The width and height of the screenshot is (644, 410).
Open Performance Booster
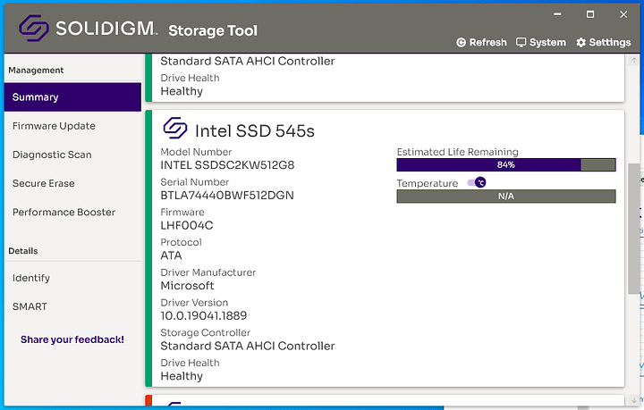pyautogui.click(x=72, y=212)
